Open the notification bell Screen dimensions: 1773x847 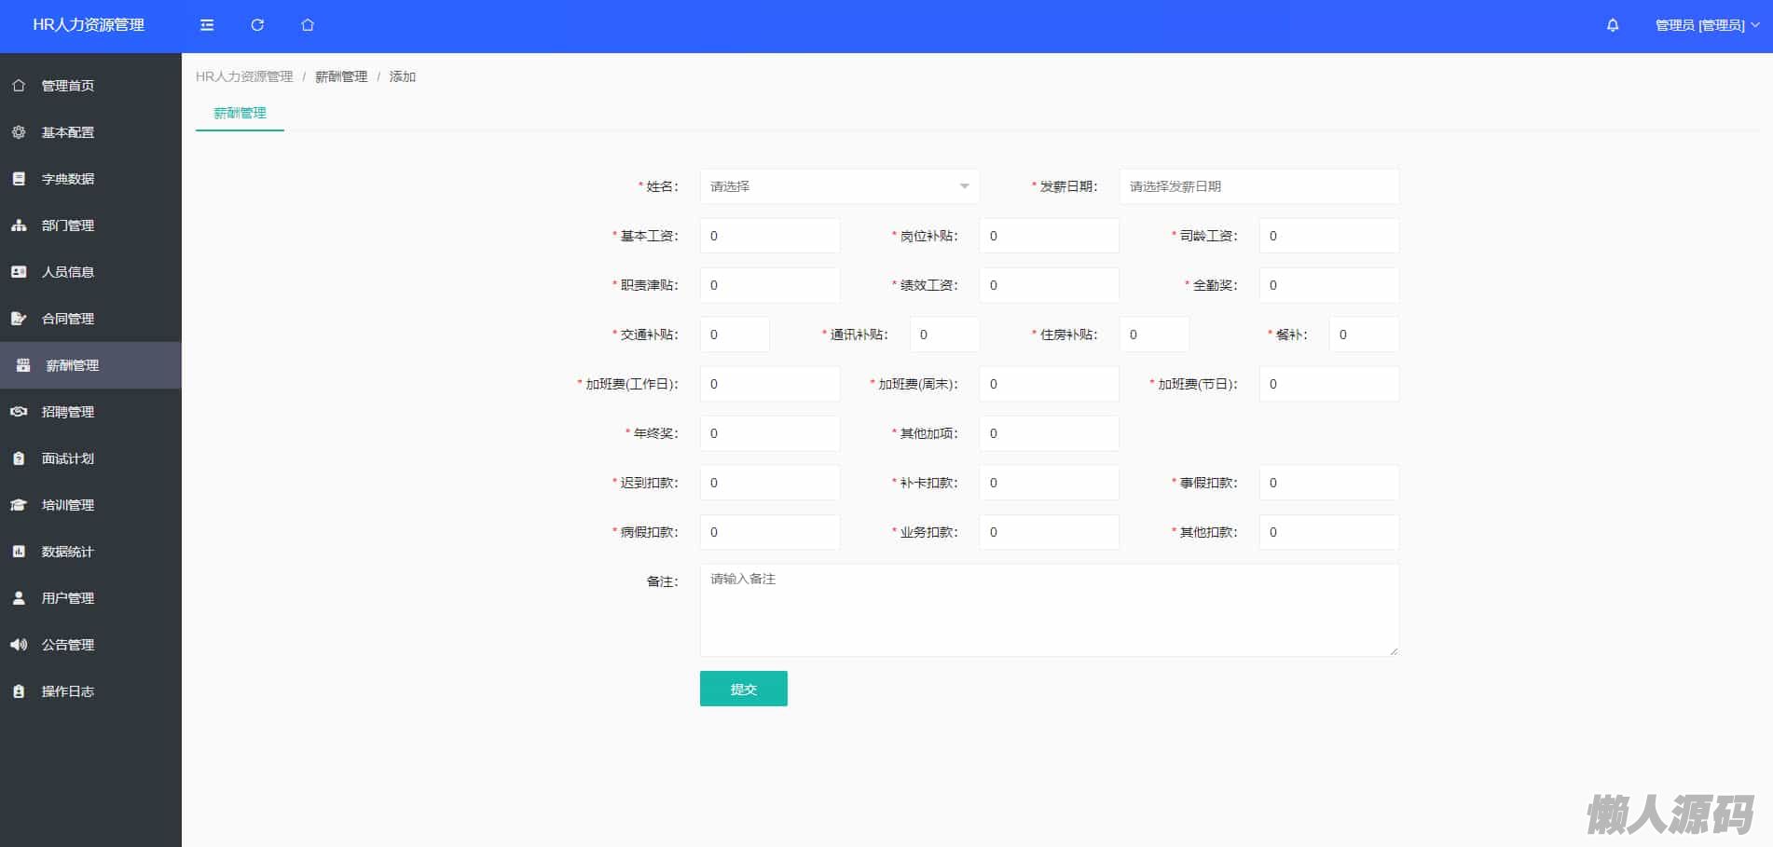click(1613, 25)
